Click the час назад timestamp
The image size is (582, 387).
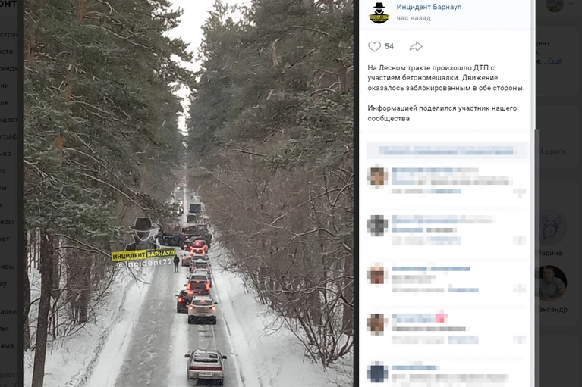pyautogui.click(x=414, y=18)
